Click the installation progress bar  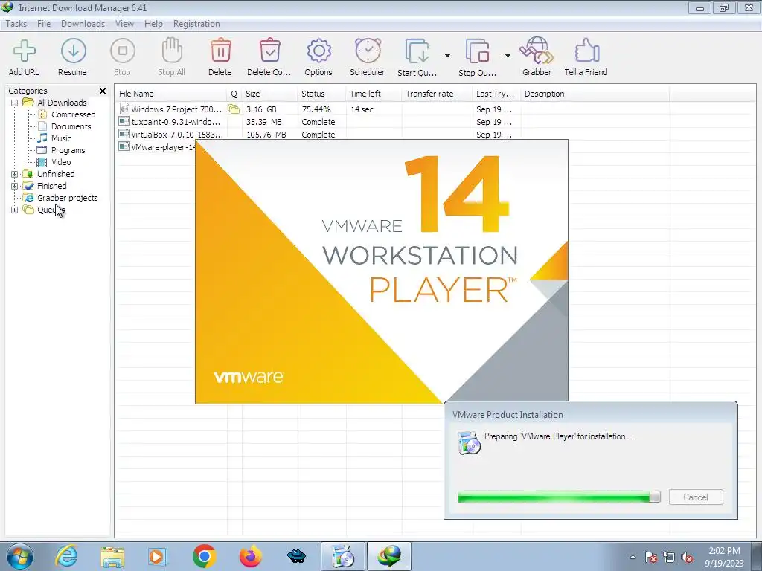coord(559,497)
